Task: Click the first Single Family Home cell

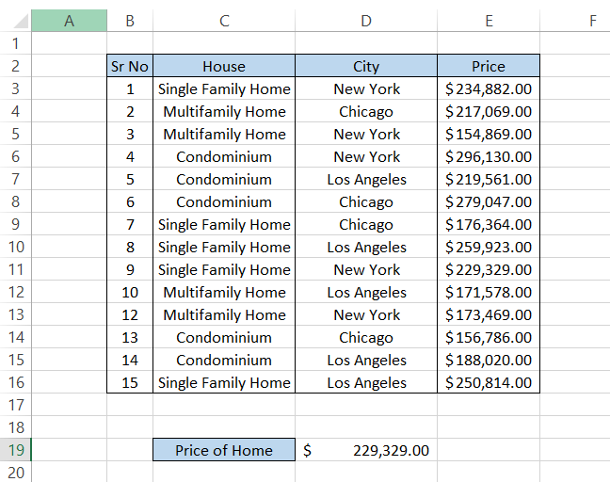Action: (224, 88)
